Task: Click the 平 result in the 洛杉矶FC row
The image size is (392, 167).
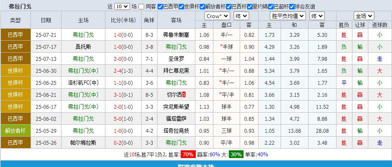Action: [x=344, y=83]
